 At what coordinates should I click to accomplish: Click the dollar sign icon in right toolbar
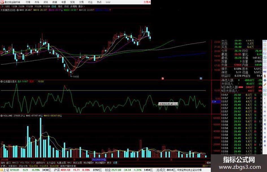click(x=265, y=76)
